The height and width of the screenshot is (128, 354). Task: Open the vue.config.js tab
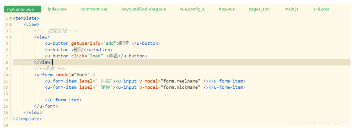pos(192,9)
